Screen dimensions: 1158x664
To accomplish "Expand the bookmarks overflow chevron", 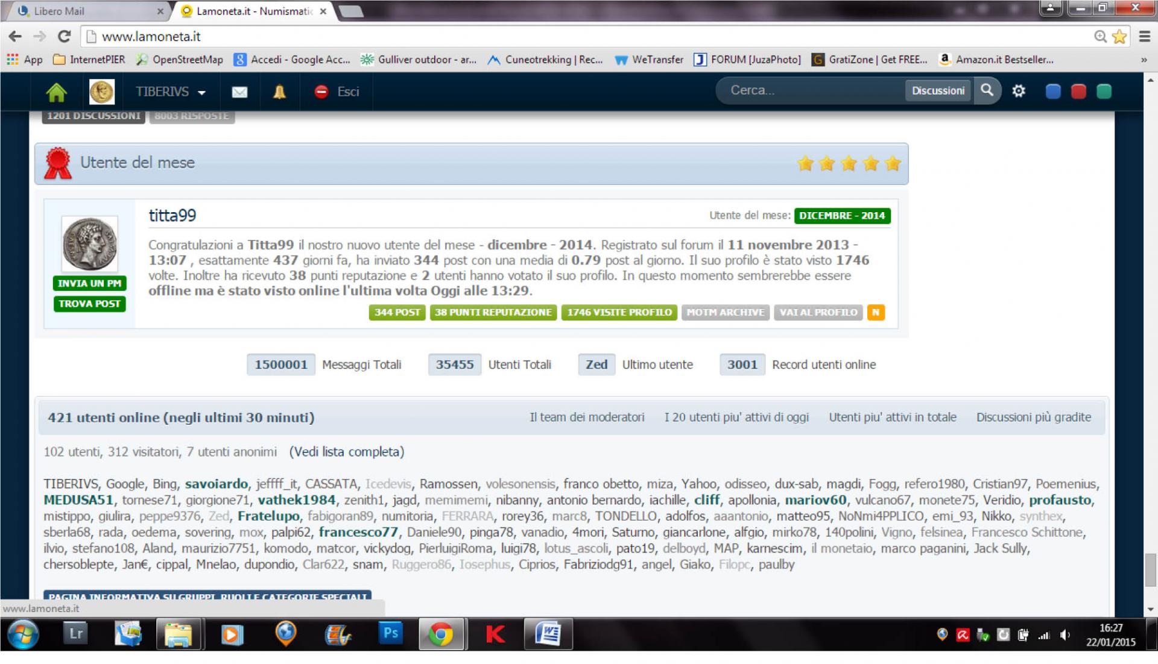I will click(x=1144, y=60).
